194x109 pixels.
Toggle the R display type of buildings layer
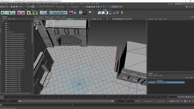coord(154,80)
